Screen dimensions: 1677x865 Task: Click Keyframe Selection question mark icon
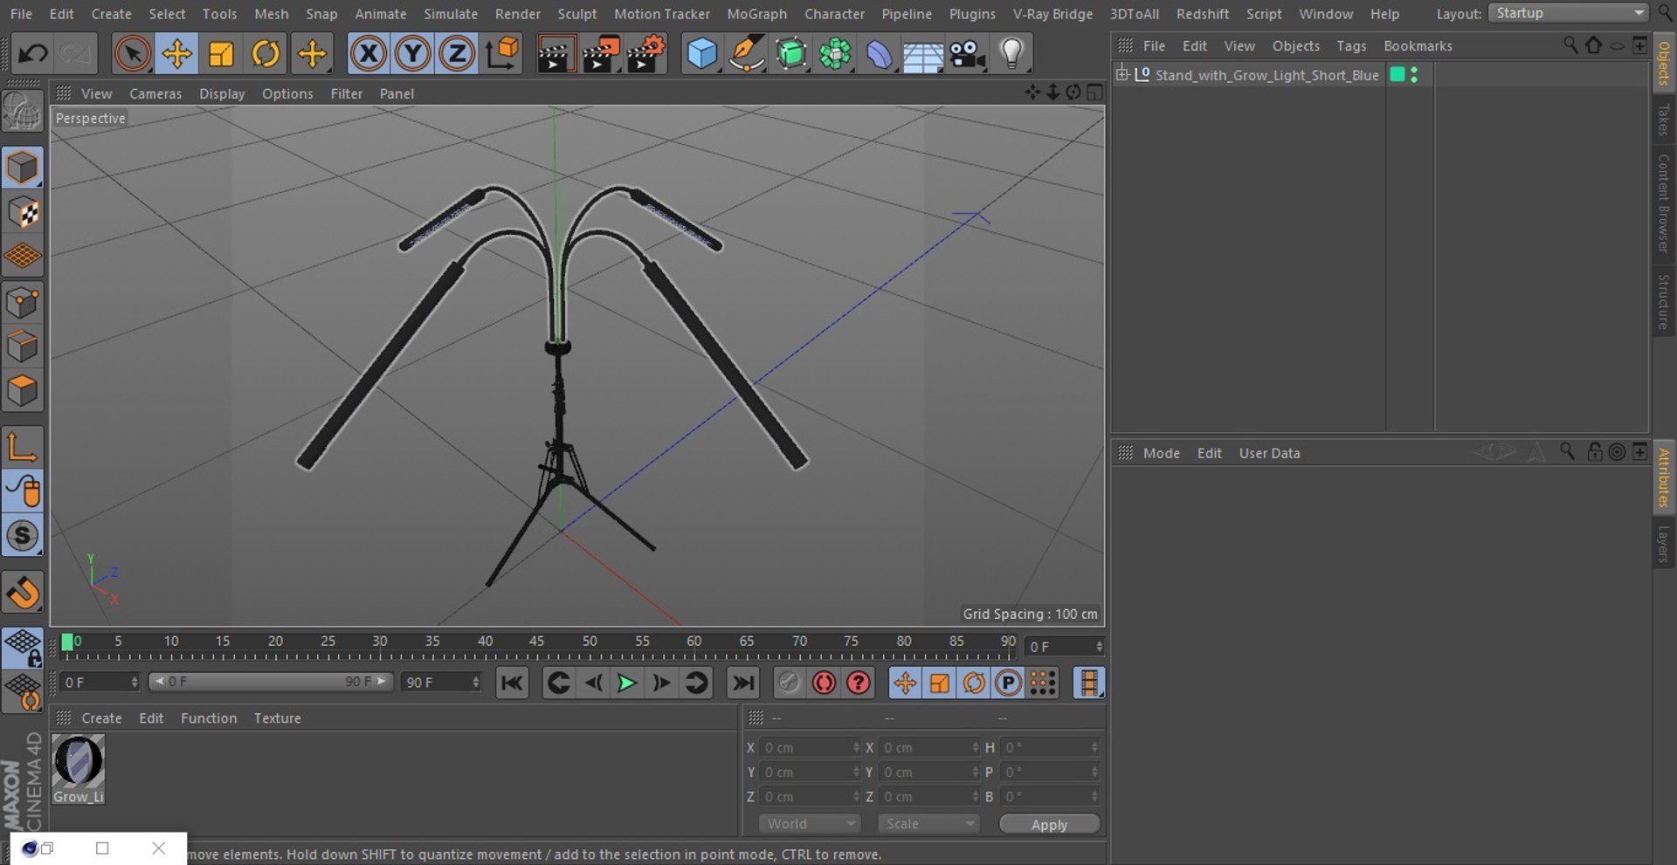click(x=859, y=683)
